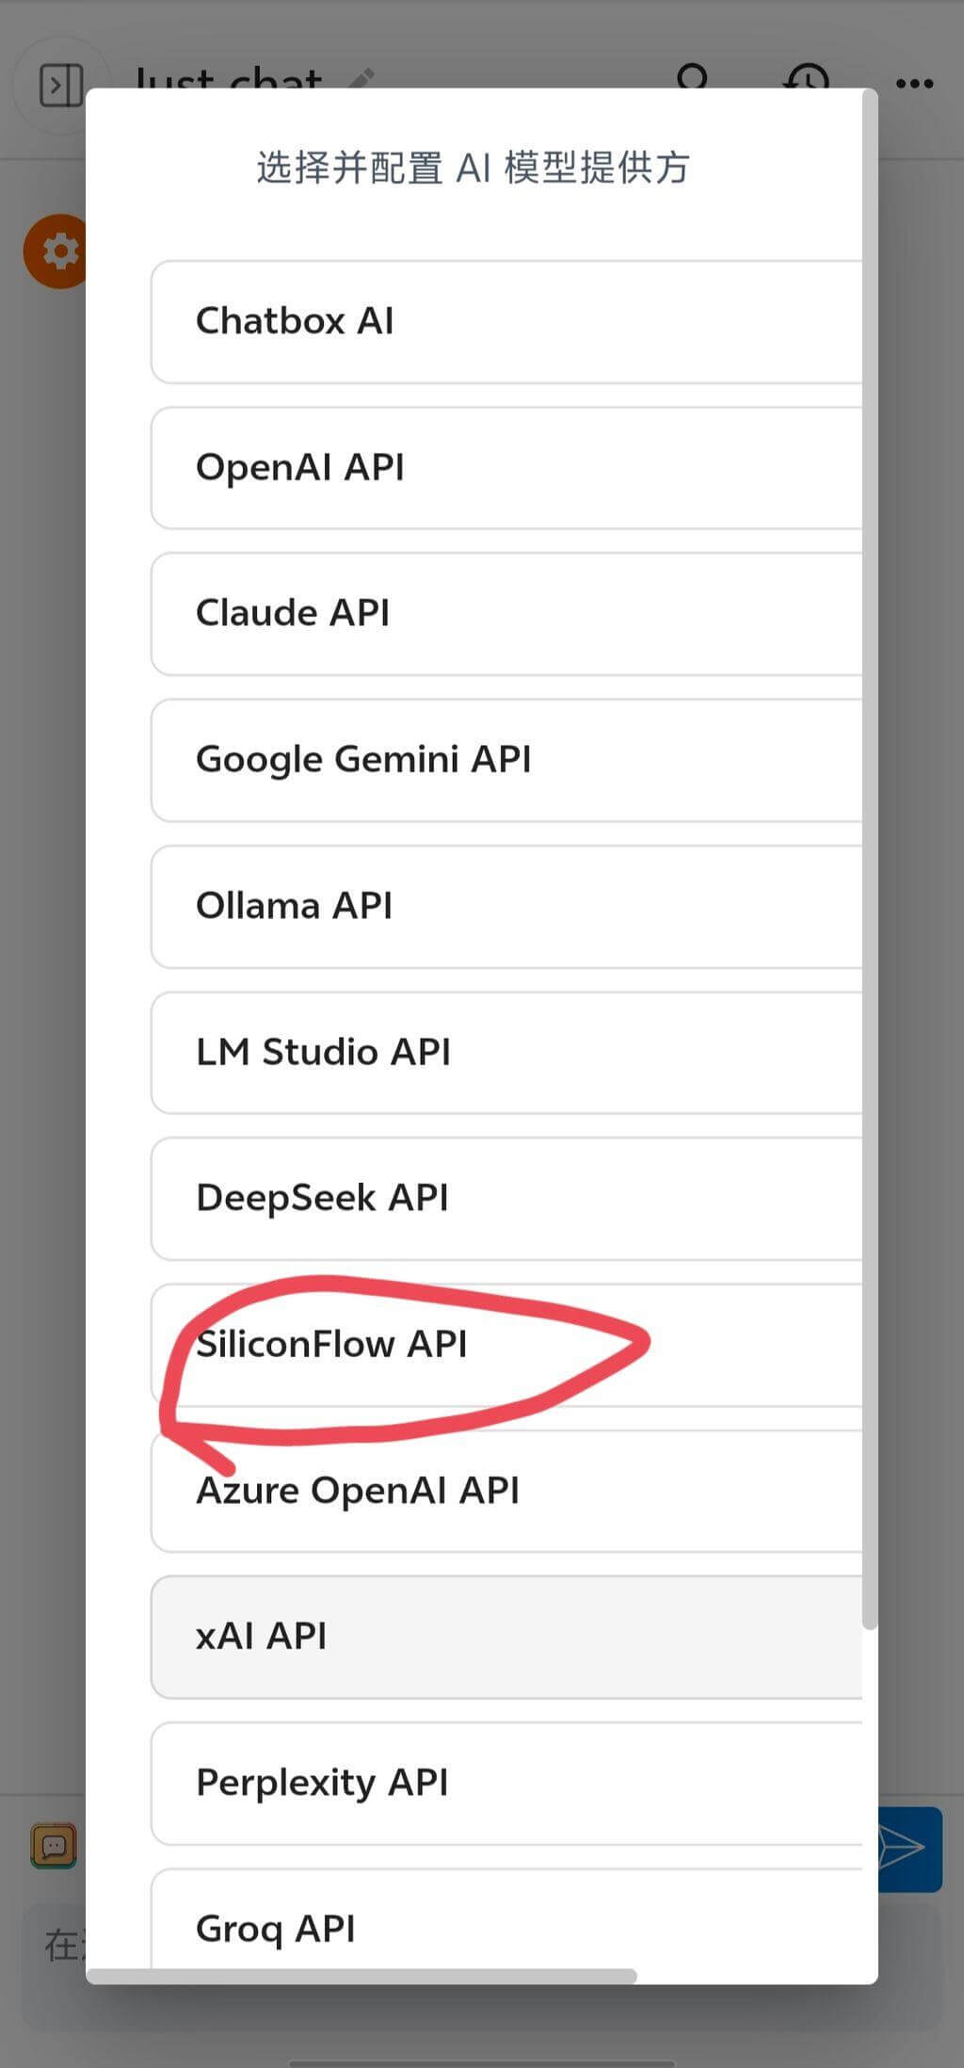Pick Google Gemini API option
Image resolution: width=964 pixels, height=2068 pixels.
(x=506, y=760)
